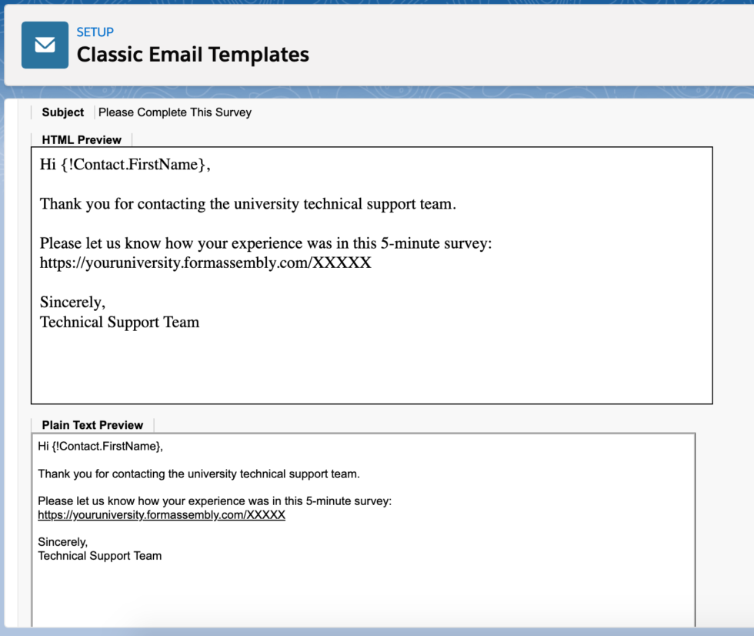Click the Contact.FirstName greeting in Plain Text Preview
This screenshot has height=636, width=754.
pos(101,447)
